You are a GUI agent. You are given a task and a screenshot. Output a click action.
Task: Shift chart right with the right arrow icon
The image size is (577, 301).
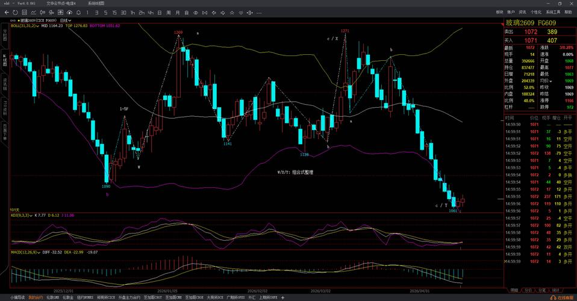(x=223, y=13)
